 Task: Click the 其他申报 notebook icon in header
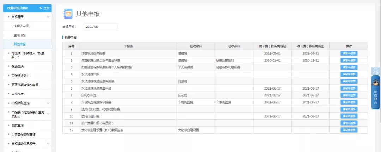tap(68, 14)
